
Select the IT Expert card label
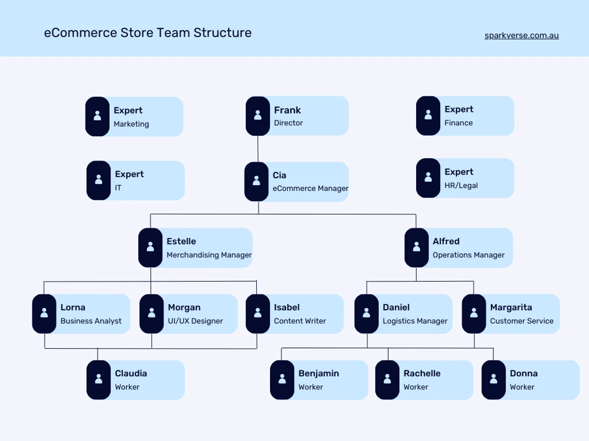coord(129,180)
